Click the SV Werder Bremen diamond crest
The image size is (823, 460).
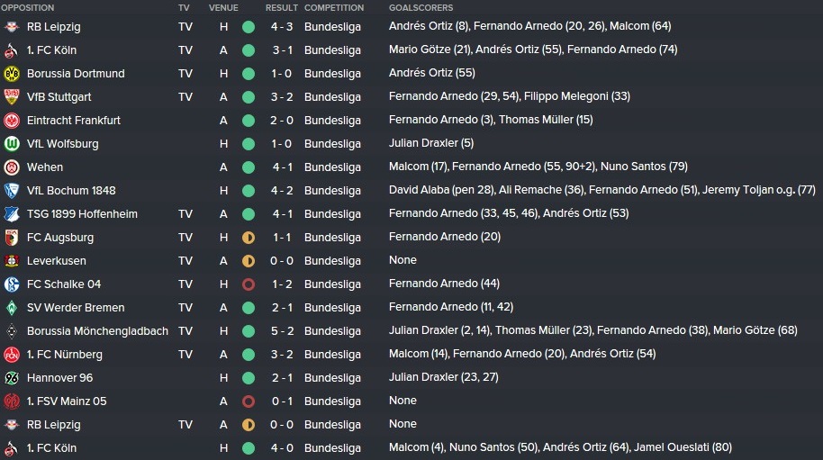click(12, 308)
